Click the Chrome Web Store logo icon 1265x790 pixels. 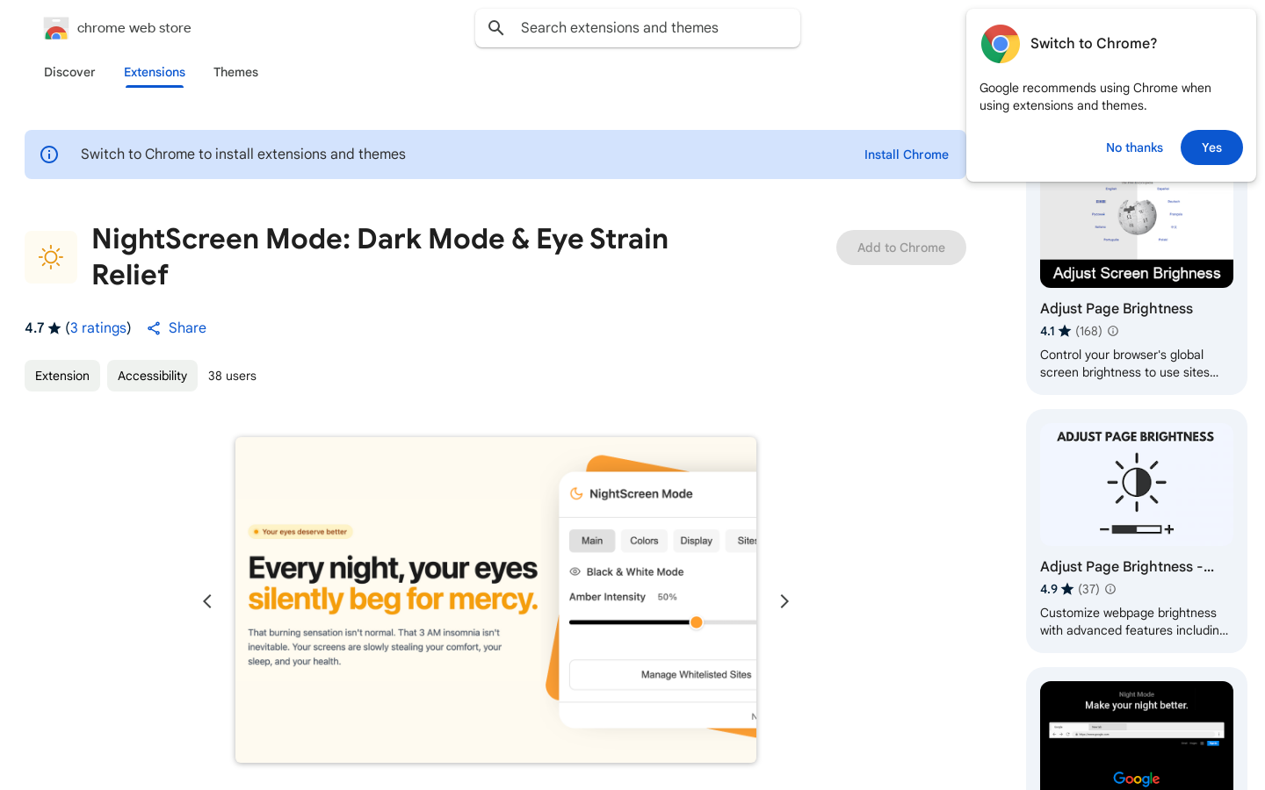[56, 28]
